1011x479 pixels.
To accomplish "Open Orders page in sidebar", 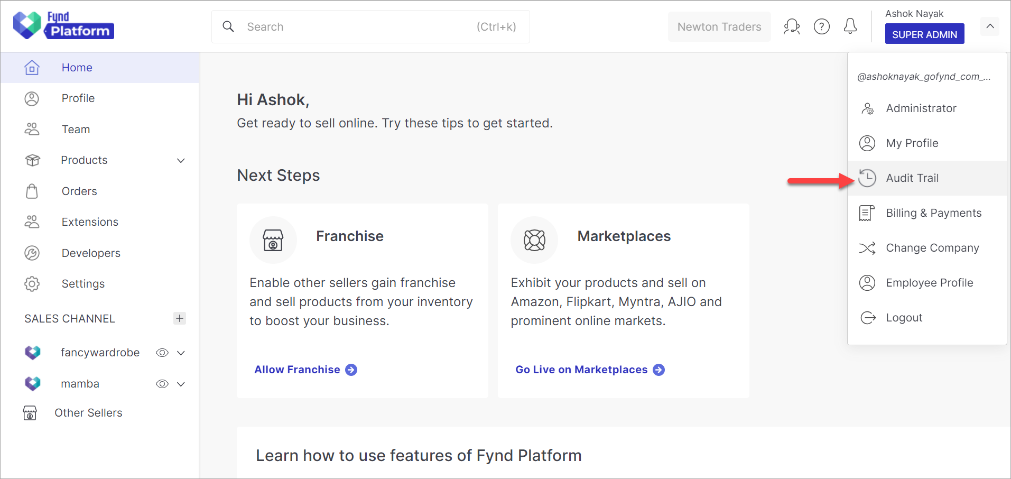I will [x=100, y=191].
